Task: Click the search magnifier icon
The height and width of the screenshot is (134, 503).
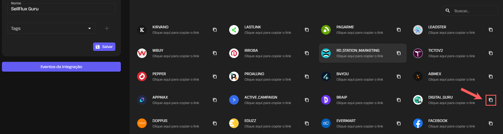Action: (x=448, y=11)
